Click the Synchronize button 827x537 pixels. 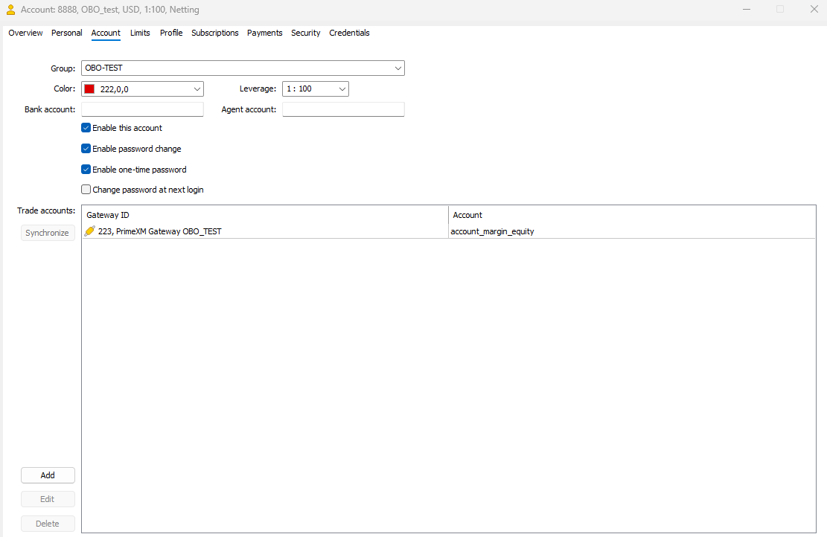(48, 233)
